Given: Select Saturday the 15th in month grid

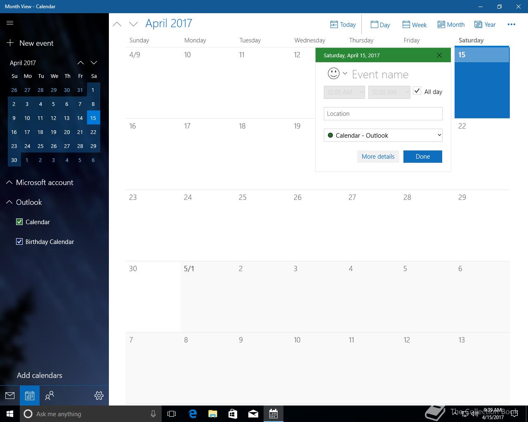Looking at the screenshot, I should 482,82.
